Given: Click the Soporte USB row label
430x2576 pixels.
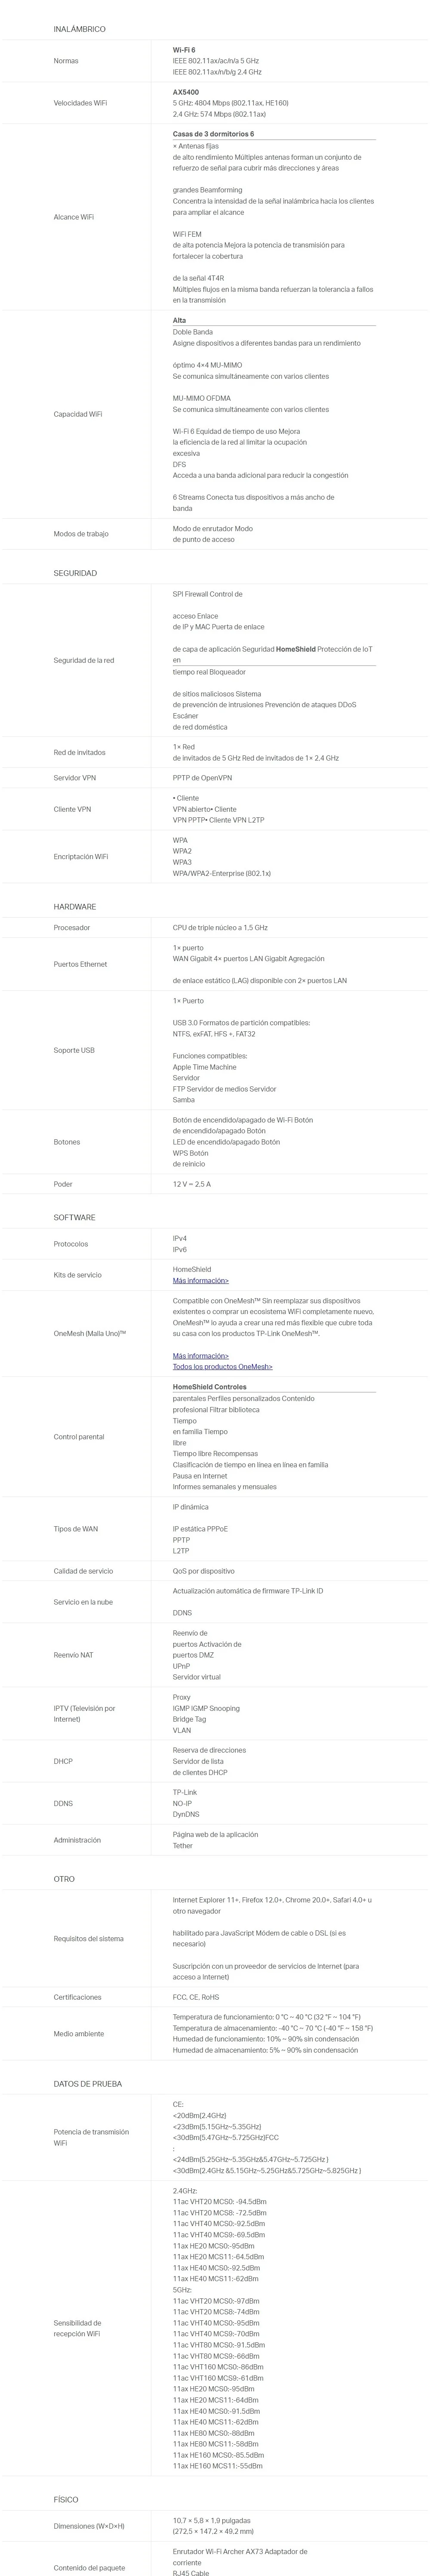Looking at the screenshot, I should click(x=74, y=1050).
